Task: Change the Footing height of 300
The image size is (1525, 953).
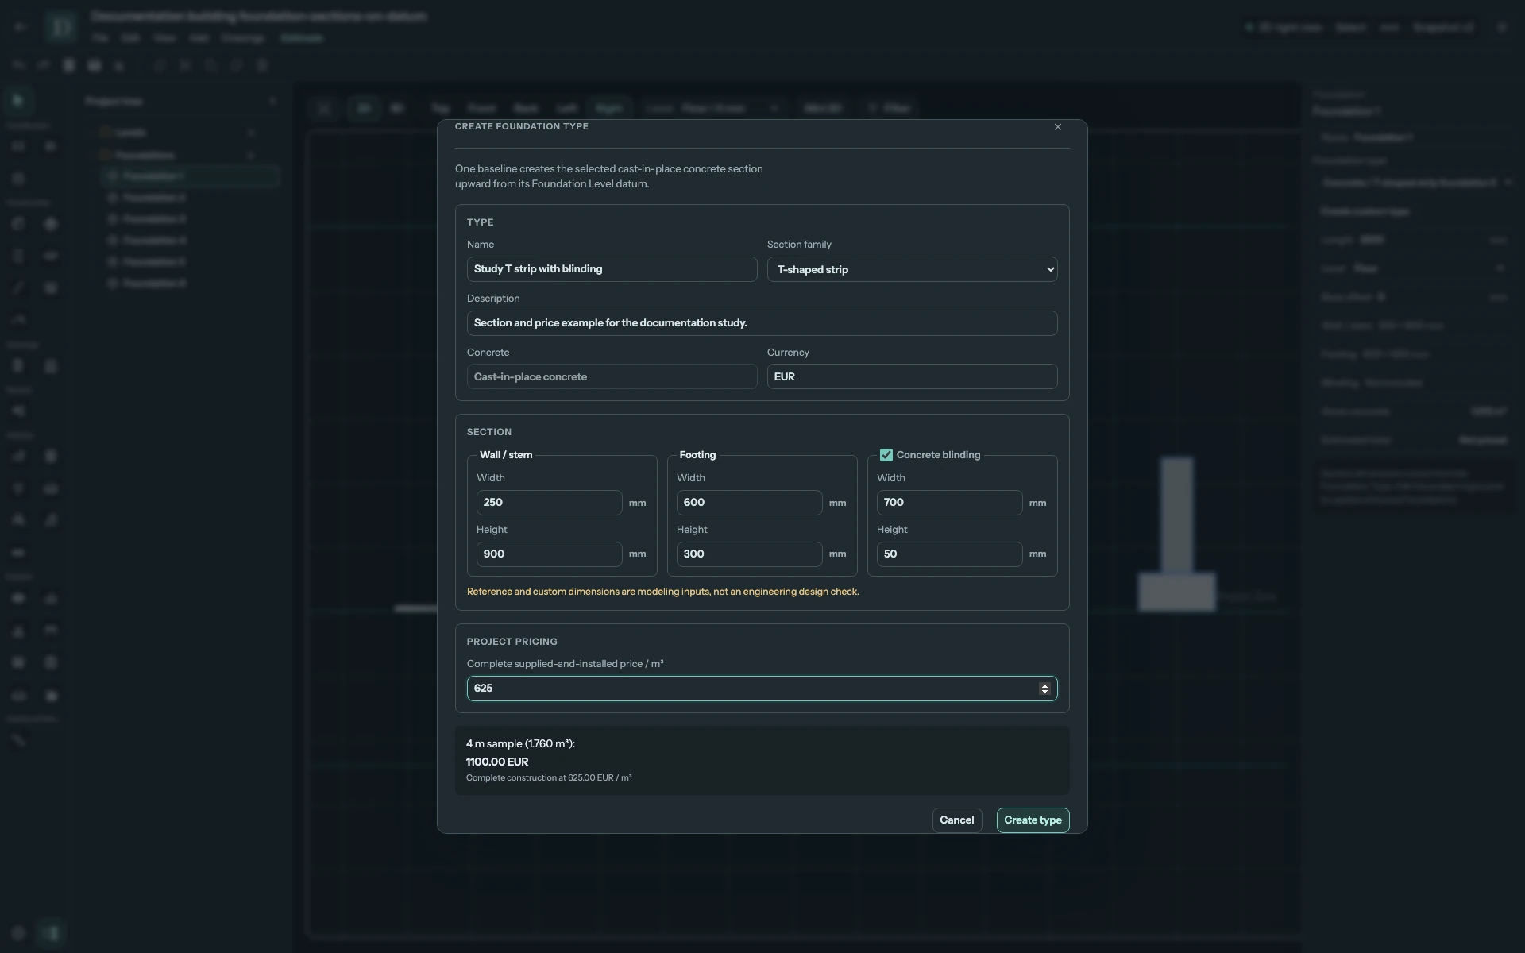Action: tap(749, 554)
